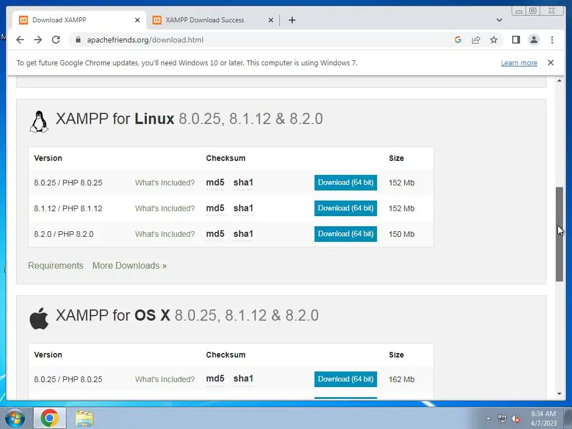Screen dimensions: 572x429
Task: Open the network tray icon
Action: (502, 418)
